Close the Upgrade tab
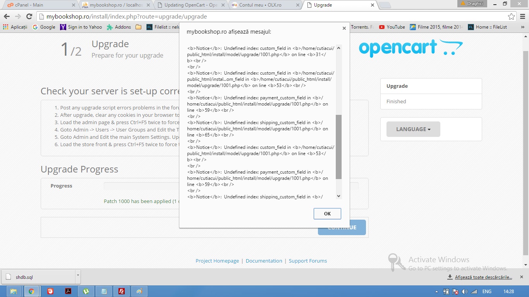 (373, 5)
